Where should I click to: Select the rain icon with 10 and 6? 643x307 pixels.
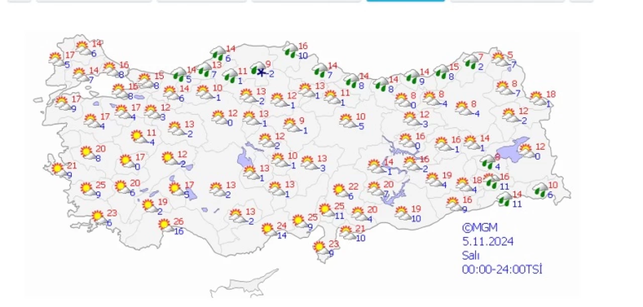540,190
